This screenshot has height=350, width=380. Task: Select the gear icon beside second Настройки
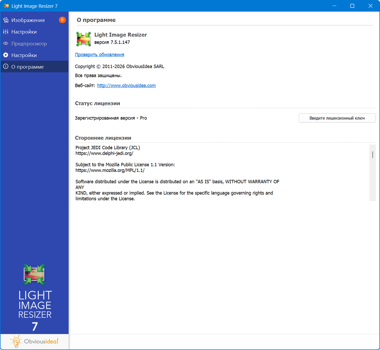(x=6, y=55)
